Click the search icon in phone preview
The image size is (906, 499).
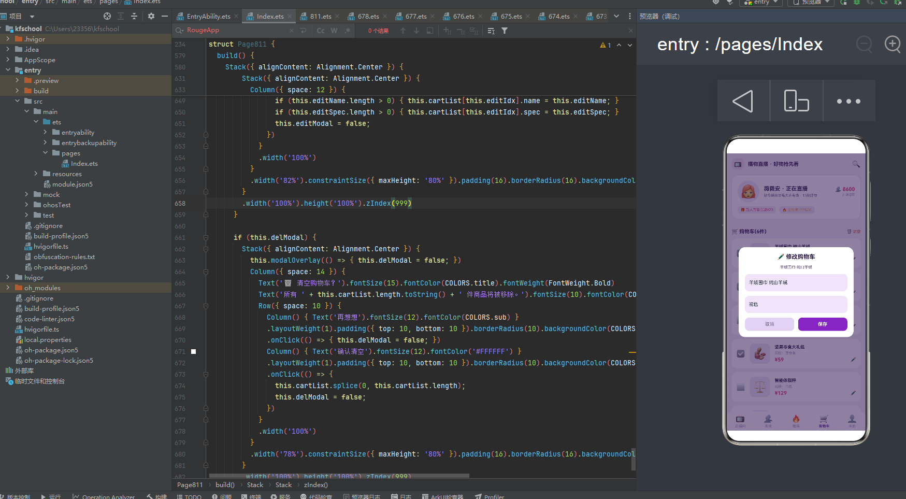[x=856, y=164]
